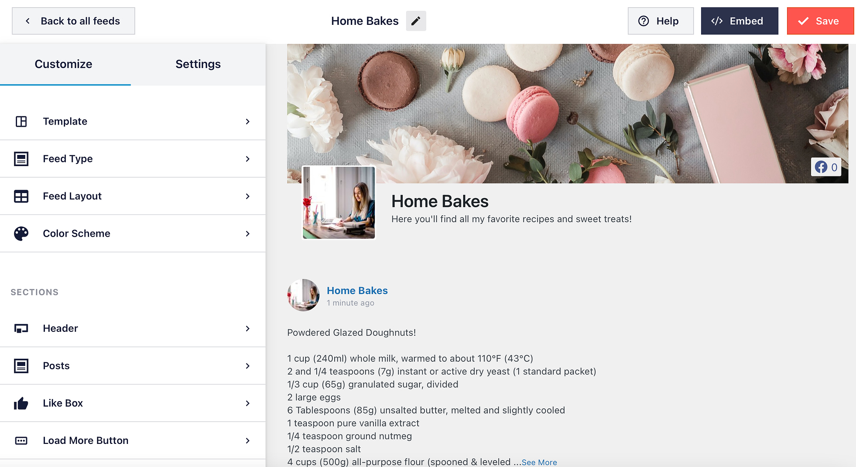Click the edit pencil icon for feed name
Screen dimensions: 856x467
[x=415, y=21]
